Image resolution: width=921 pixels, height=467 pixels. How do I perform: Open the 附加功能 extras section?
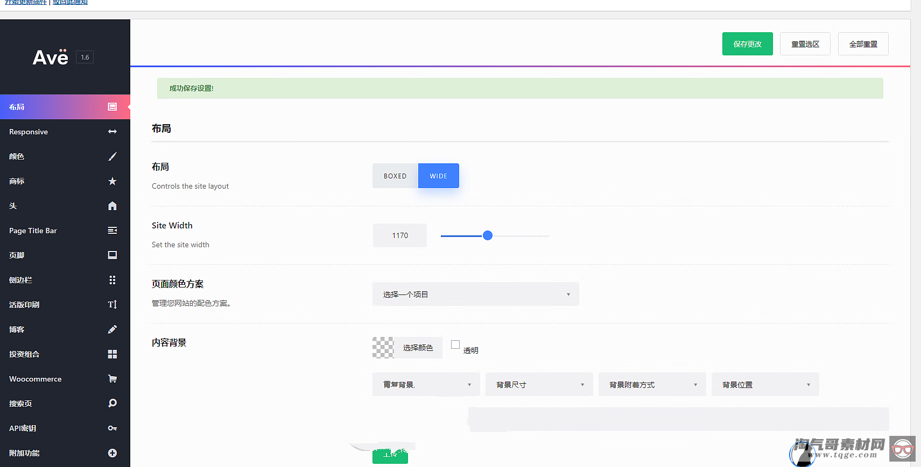(65, 453)
